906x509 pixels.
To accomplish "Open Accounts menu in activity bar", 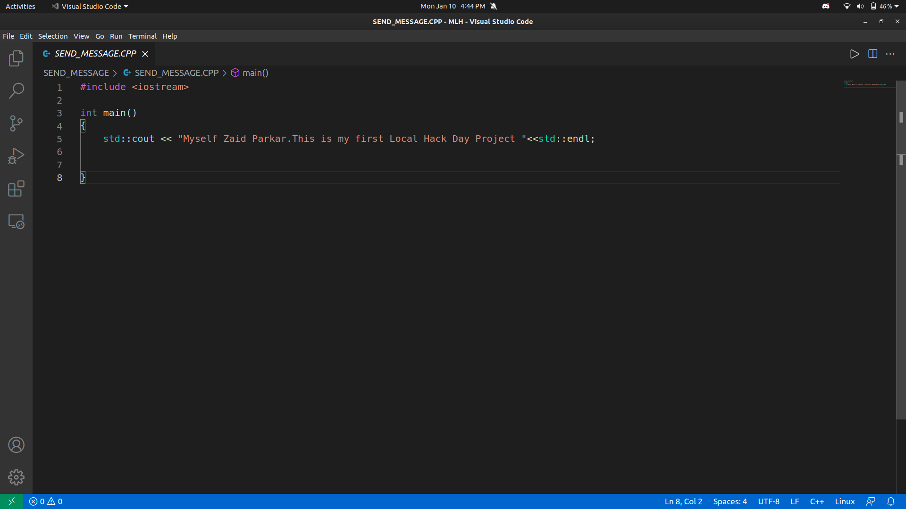I will tap(16, 445).
